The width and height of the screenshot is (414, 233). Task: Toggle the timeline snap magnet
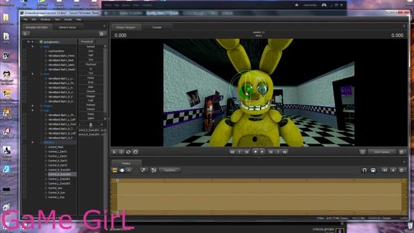(x=364, y=170)
